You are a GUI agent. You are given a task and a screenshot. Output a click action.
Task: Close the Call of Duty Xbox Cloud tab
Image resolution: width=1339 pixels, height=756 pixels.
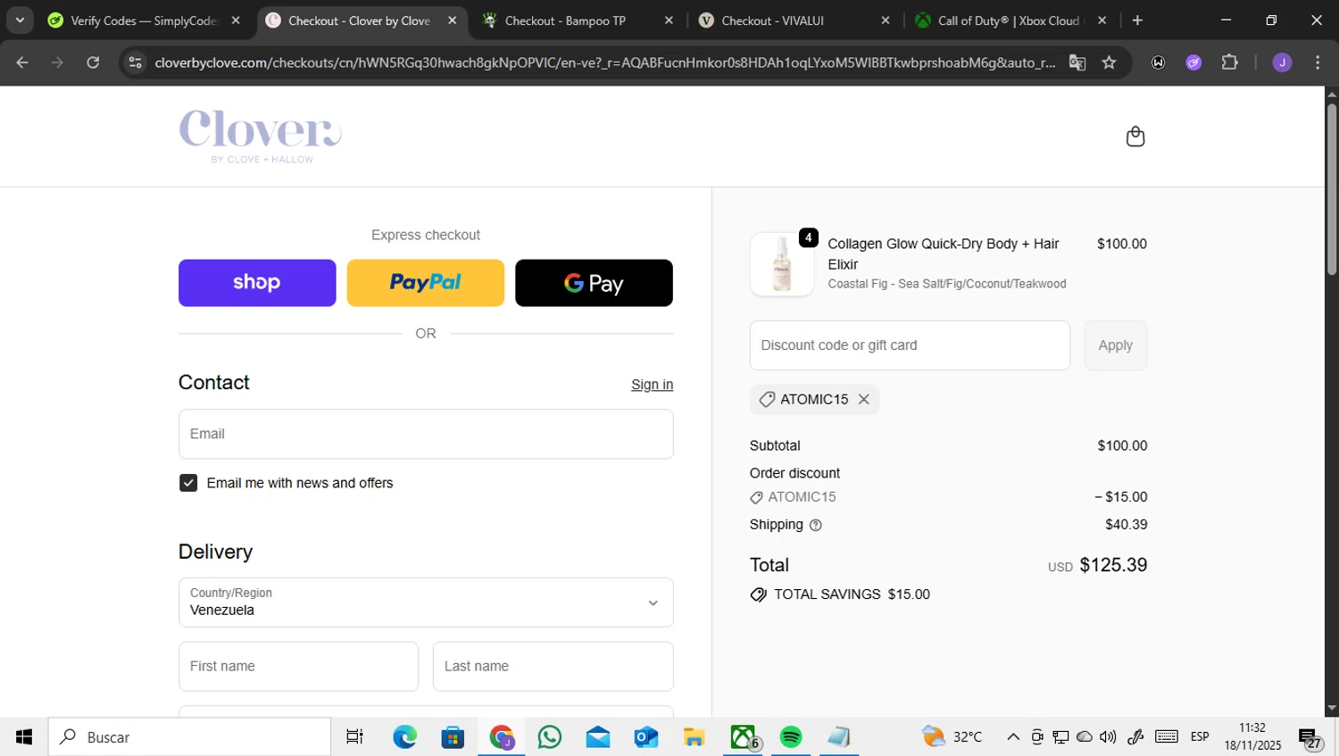(x=1102, y=21)
